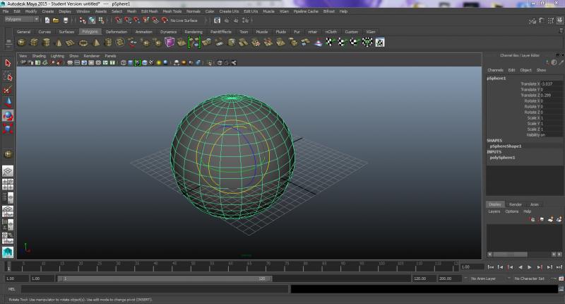565x304 pixels.
Task: Switch to the Render layer tab
Action: [x=515, y=204]
